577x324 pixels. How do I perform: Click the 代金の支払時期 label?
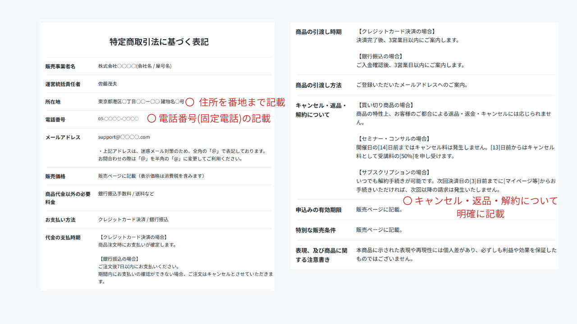pyautogui.click(x=63, y=237)
